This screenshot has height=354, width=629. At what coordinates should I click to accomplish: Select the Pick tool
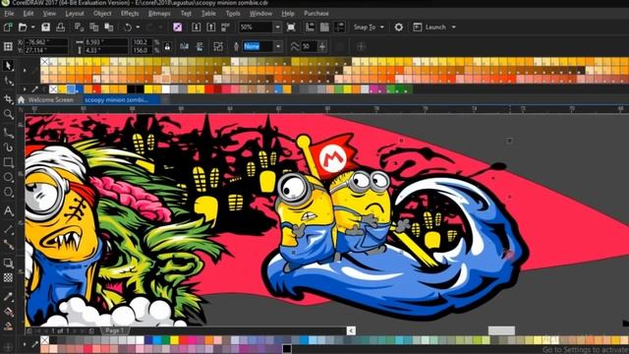8,66
